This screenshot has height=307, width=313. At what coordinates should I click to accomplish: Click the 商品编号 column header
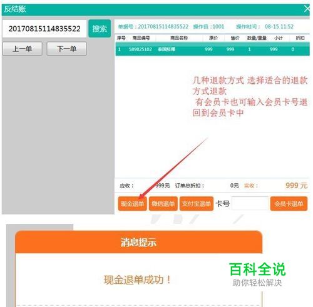tap(141, 38)
